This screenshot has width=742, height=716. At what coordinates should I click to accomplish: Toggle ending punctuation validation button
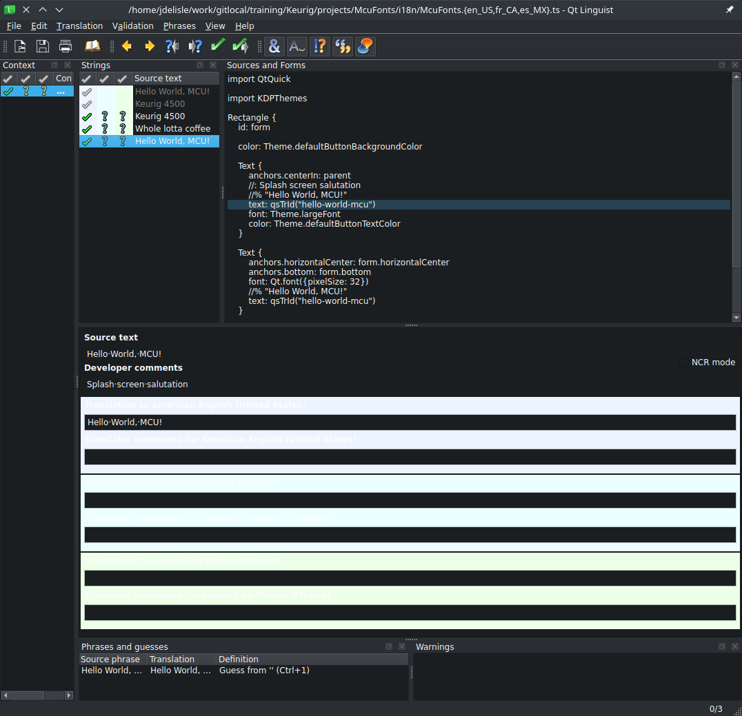(319, 46)
